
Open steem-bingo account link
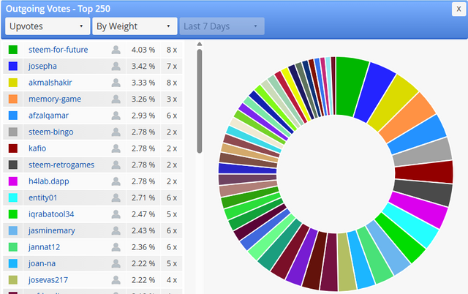[51, 132]
